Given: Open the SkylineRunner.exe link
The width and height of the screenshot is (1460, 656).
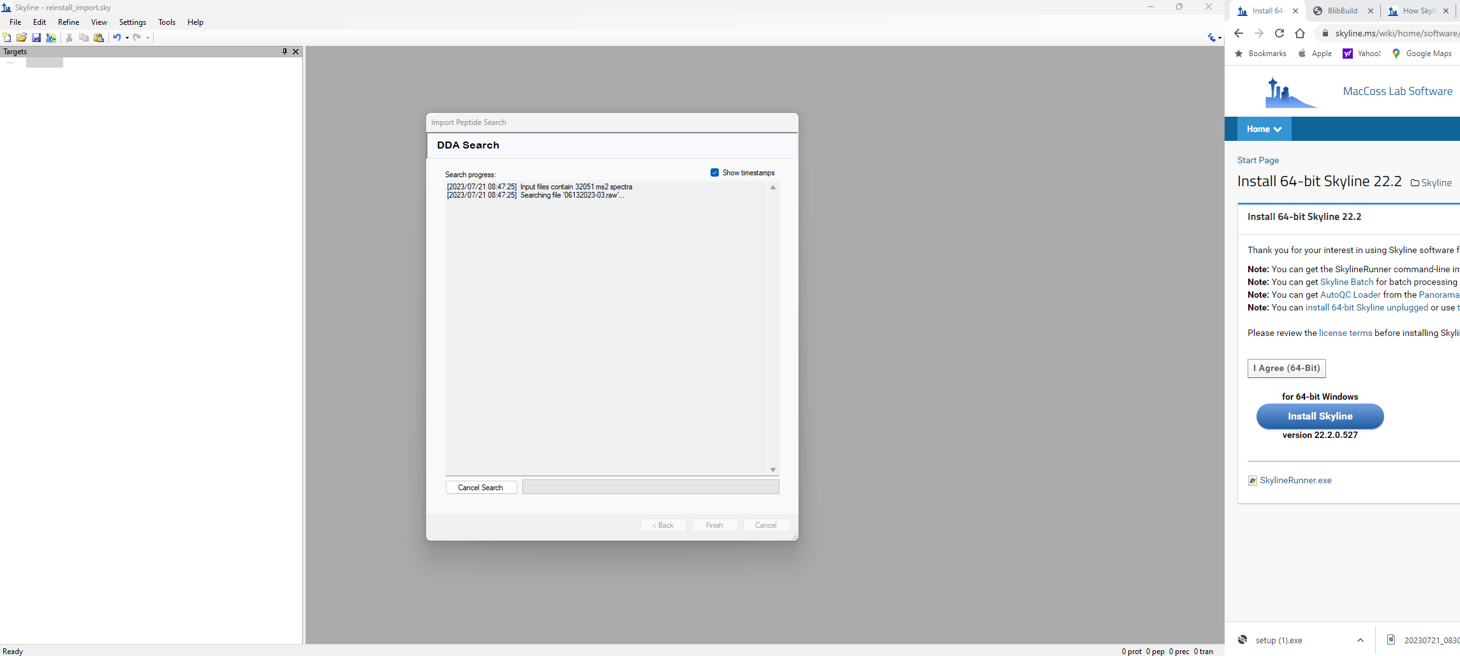Looking at the screenshot, I should click(x=1295, y=480).
